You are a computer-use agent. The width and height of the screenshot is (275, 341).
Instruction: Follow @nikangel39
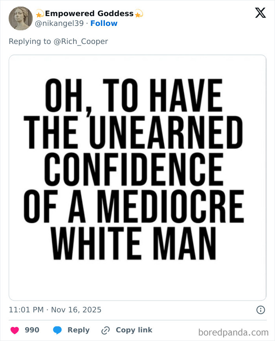click(104, 24)
